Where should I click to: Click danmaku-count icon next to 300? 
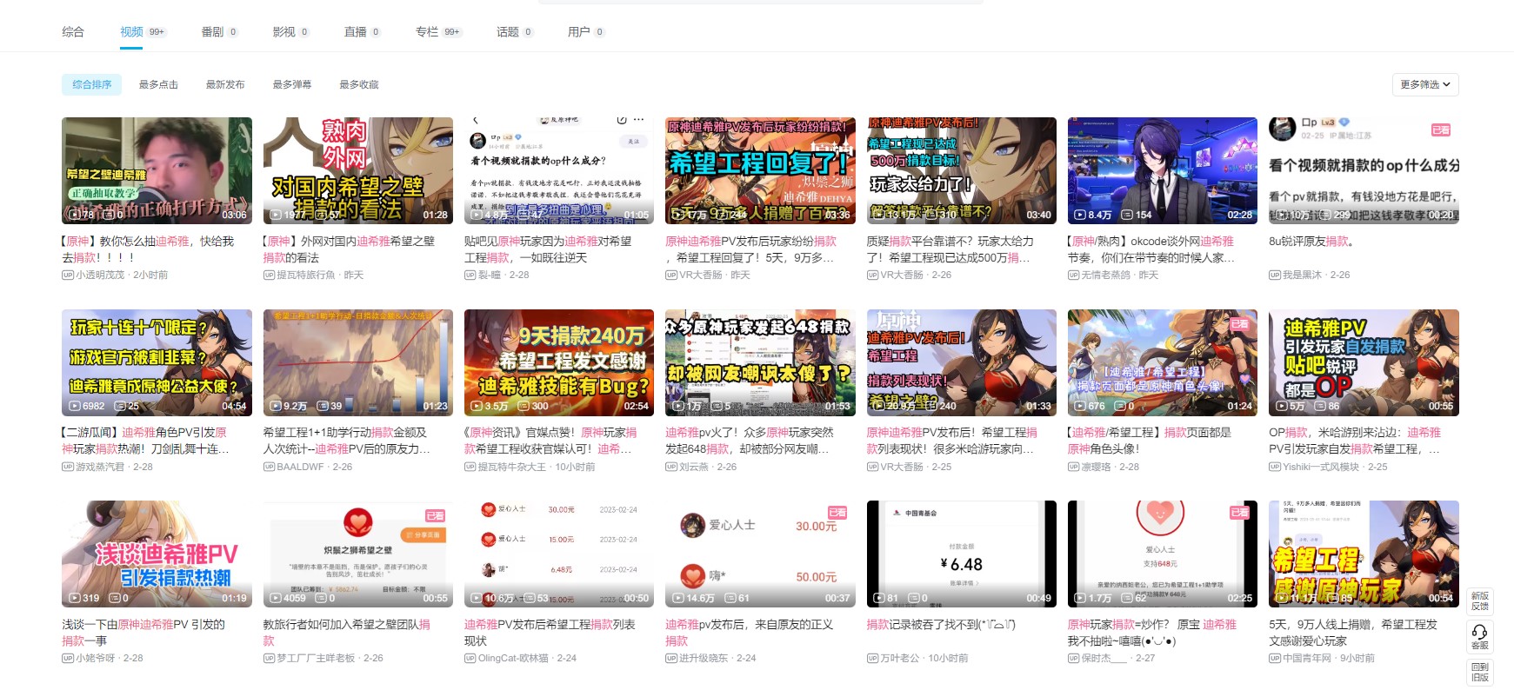coord(523,407)
